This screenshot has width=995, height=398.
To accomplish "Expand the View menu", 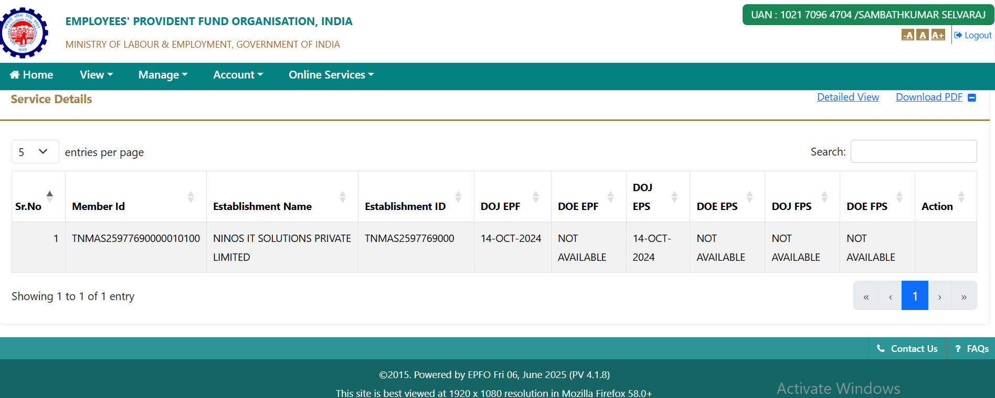I will (x=97, y=75).
